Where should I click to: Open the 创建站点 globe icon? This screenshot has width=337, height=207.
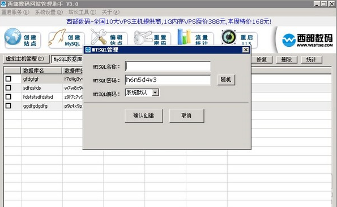pyautogui.click(x=22, y=39)
